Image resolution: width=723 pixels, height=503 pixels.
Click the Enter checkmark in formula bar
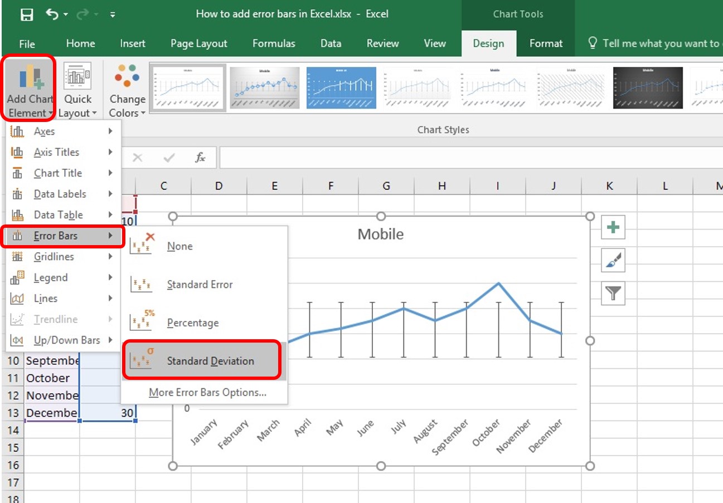point(169,158)
